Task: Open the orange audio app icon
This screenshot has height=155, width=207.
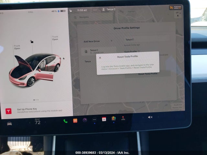Action: [x=75, y=120]
